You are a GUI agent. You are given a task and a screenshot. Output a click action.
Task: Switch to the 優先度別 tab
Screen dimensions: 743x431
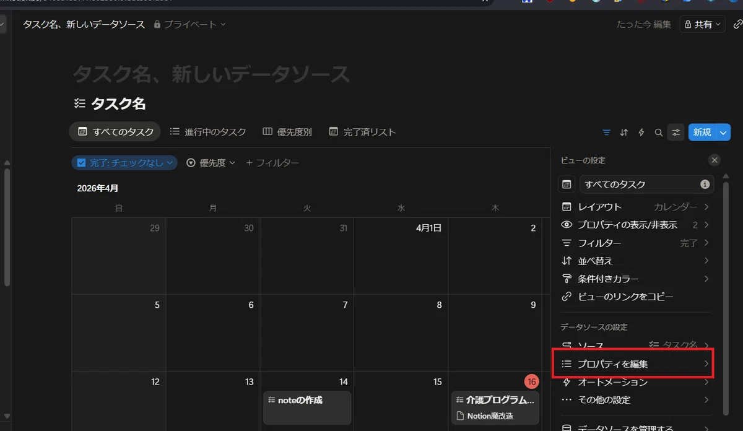click(x=287, y=132)
